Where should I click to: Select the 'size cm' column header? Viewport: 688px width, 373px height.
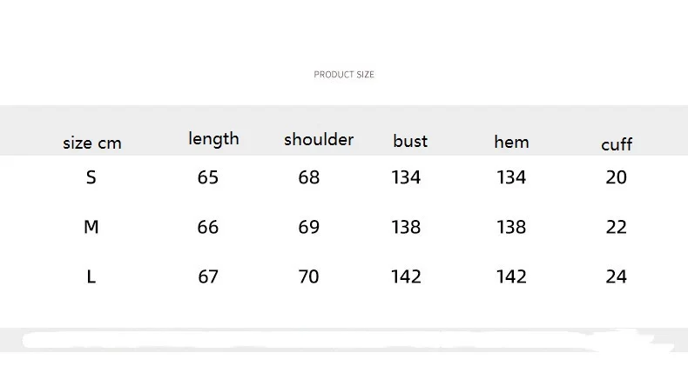(x=91, y=143)
